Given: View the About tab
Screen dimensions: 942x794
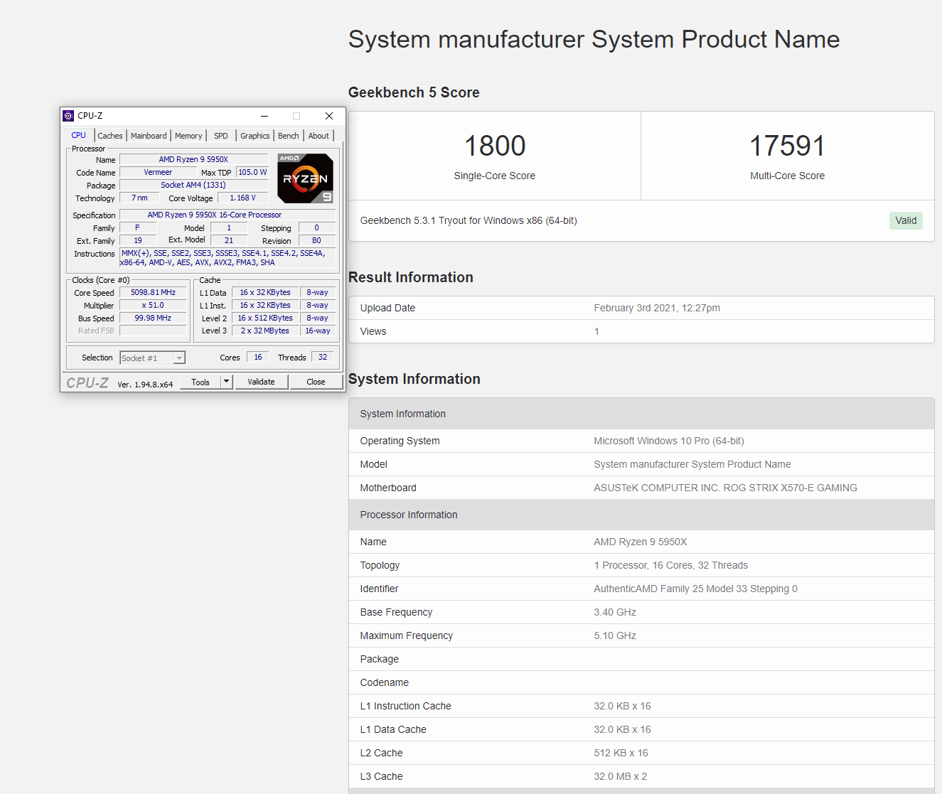Looking at the screenshot, I should [x=319, y=136].
